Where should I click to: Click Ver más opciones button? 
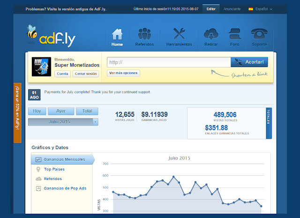tap(123, 73)
